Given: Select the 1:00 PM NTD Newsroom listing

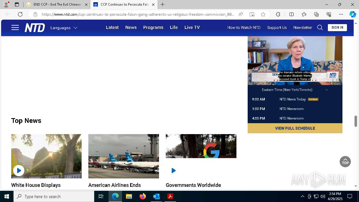Looking at the screenshot, I should tap(295, 109).
